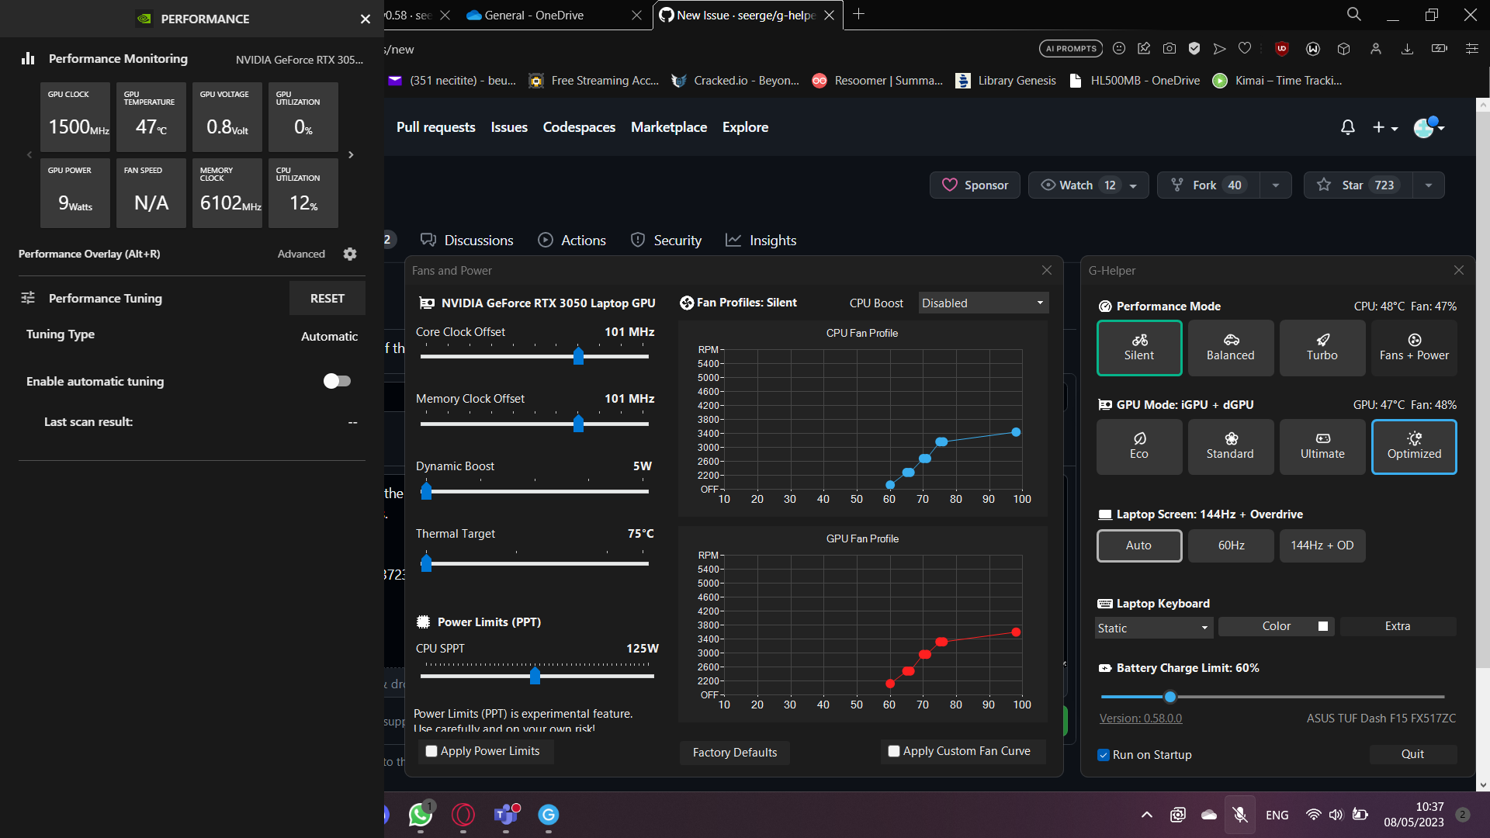Go to Marketplace in GitHub nav

point(668,127)
